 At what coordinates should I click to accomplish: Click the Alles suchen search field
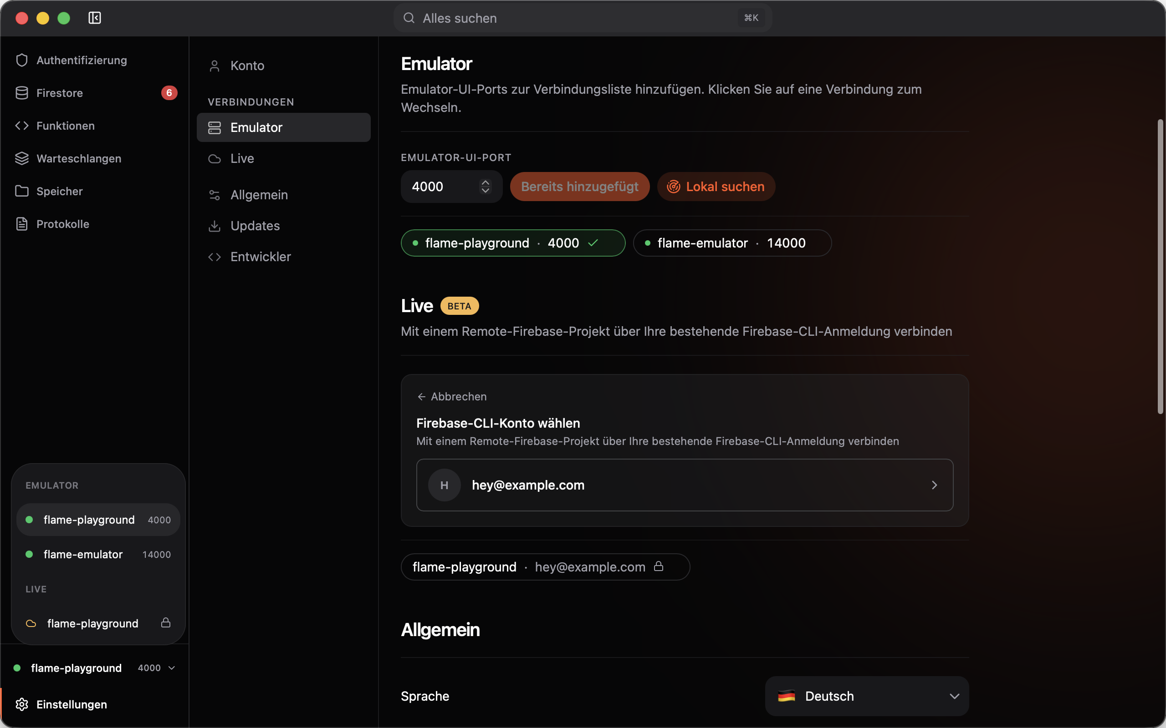click(583, 18)
